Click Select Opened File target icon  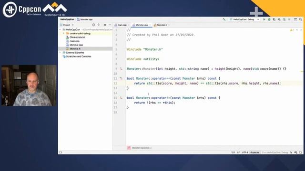coord(93,25)
